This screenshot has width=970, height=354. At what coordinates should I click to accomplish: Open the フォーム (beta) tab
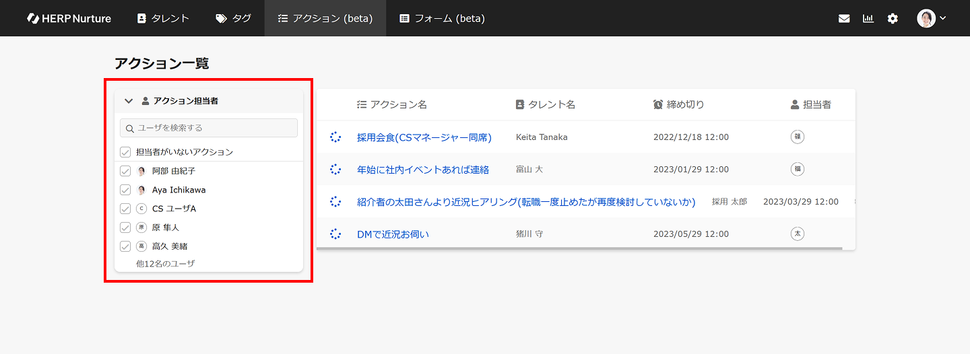(442, 18)
